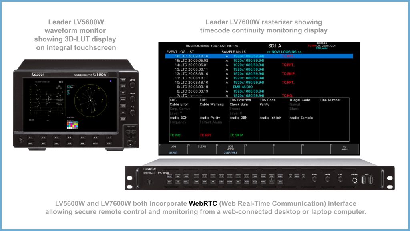410x231 pixels.
Task: Select log entry 14:LTC 20:09:05.01
Action: (234, 65)
